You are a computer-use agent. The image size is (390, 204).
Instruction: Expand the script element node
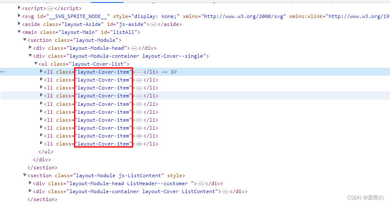[x=19, y=8]
